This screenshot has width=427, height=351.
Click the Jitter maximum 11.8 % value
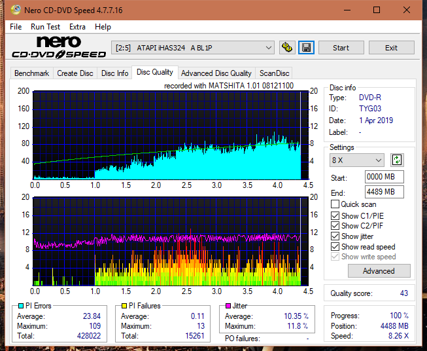click(x=298, y=326)
